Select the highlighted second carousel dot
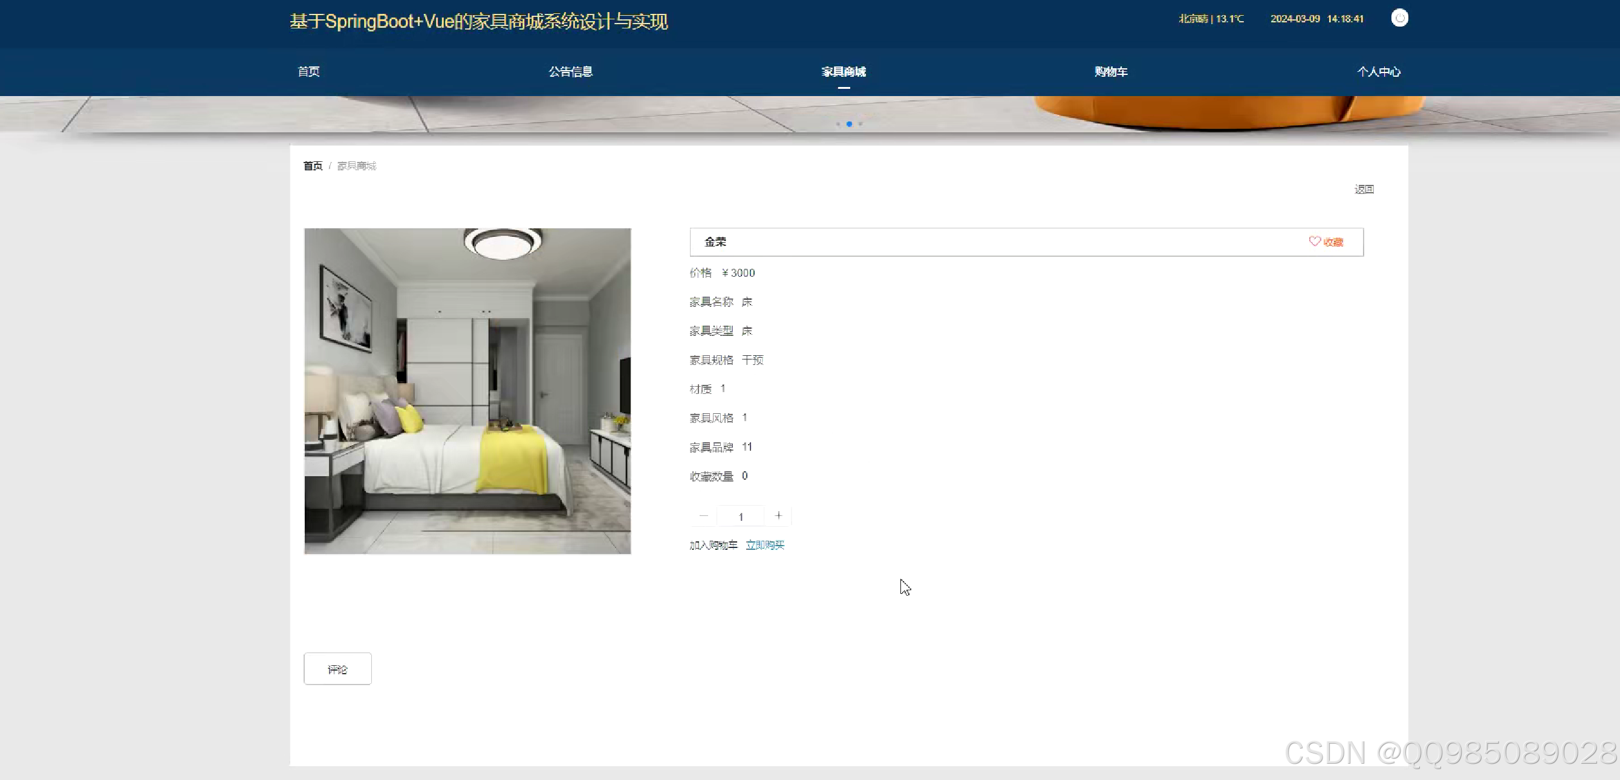The width and height of the screenshot is (1620, 780). (850, 124)
